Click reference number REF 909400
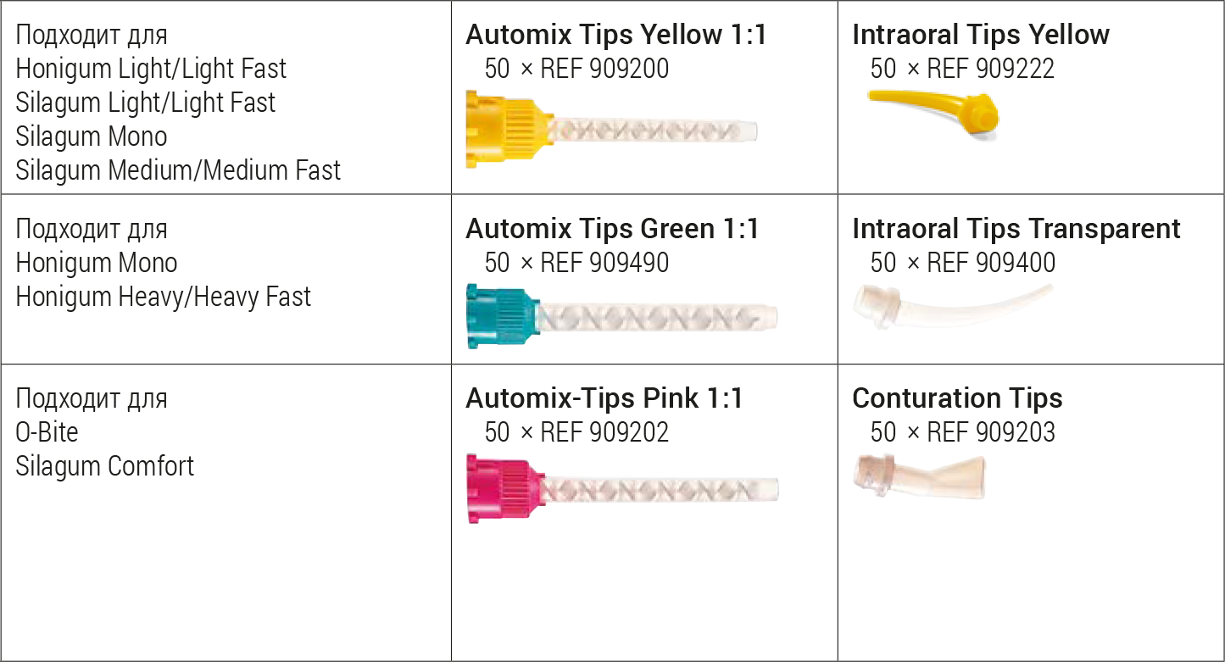 pos(990,263)
